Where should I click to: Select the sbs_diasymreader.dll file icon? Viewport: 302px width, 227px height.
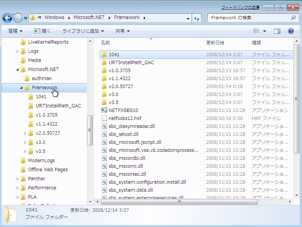tap(104, 126)
